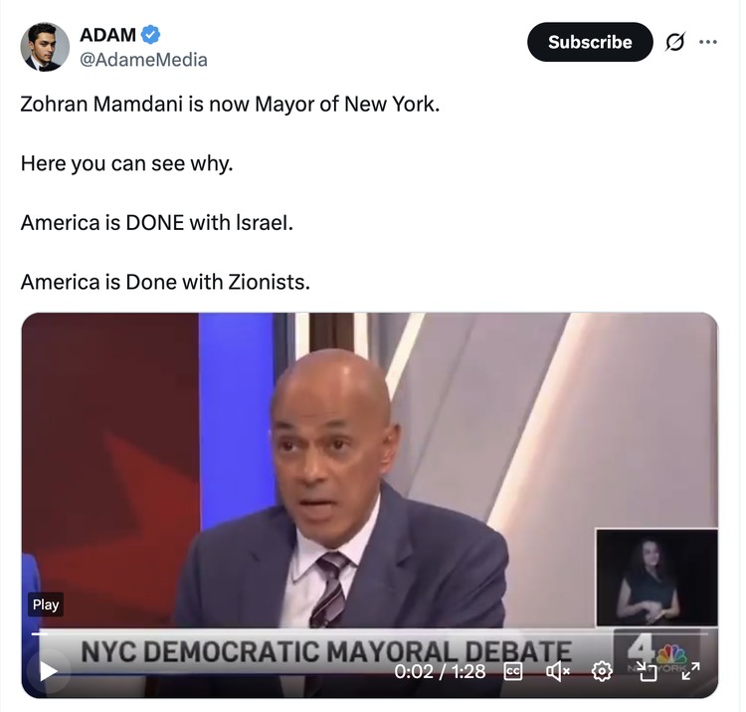Click the 0:02 / 1:28 time display

(x=440, y=671)
